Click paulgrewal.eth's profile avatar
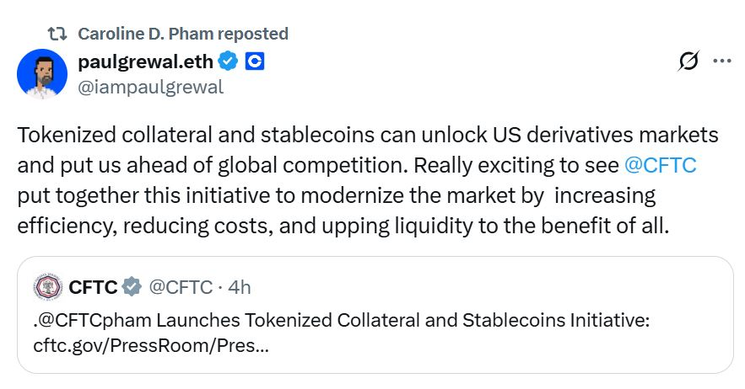 pos(42,72)
